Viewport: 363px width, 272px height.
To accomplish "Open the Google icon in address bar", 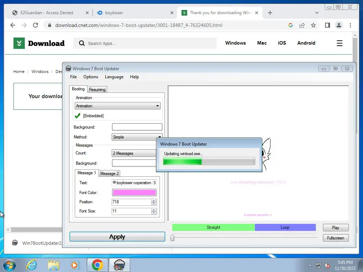I will pos(291,25).
